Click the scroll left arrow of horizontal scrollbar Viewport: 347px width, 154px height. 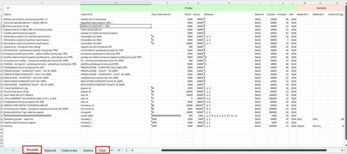(132, 150)
